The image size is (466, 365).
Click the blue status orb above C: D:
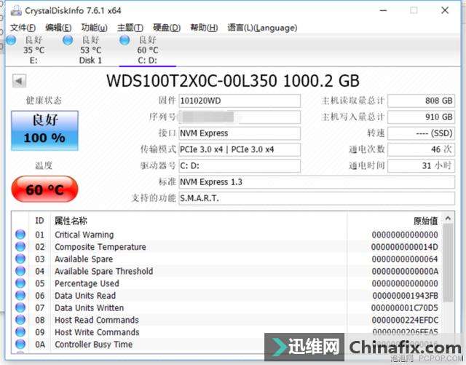(125, 40)
